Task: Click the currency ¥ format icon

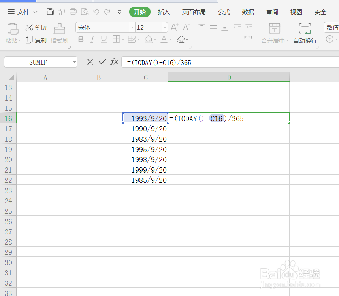Action: point(330,39)
